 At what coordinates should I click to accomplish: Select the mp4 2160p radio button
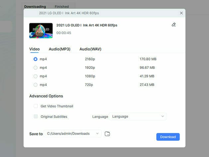35,59
